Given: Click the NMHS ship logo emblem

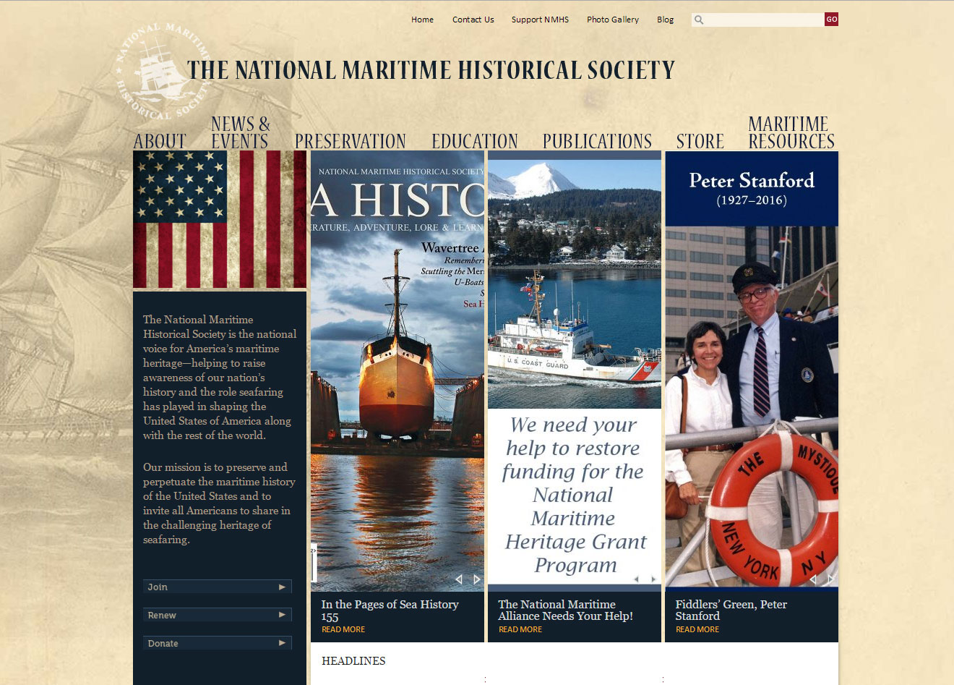Looking at the screenshot, I should click(x=164, y=71).
